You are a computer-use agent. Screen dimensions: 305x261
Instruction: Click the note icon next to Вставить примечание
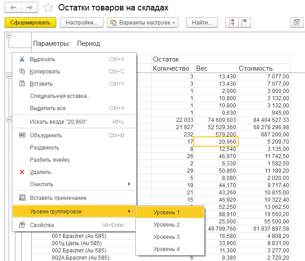(22, 198)
